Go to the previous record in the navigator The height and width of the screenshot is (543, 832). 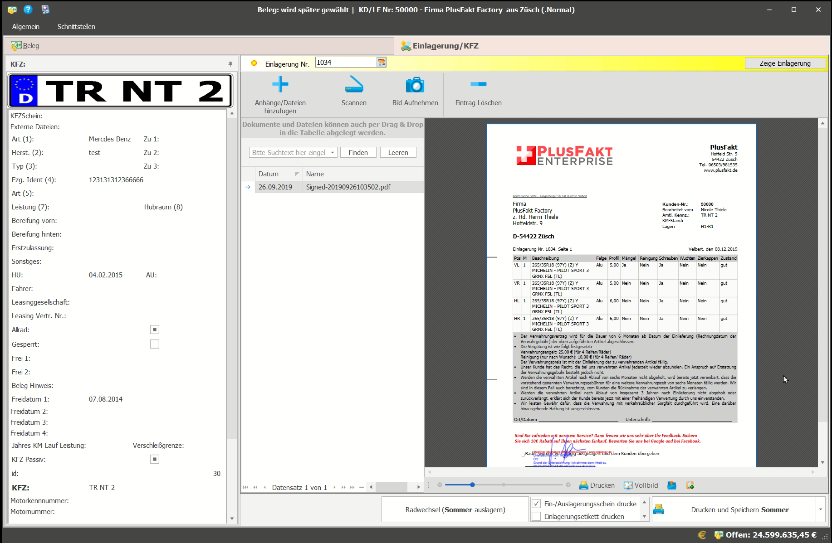(x=265, y=487)
